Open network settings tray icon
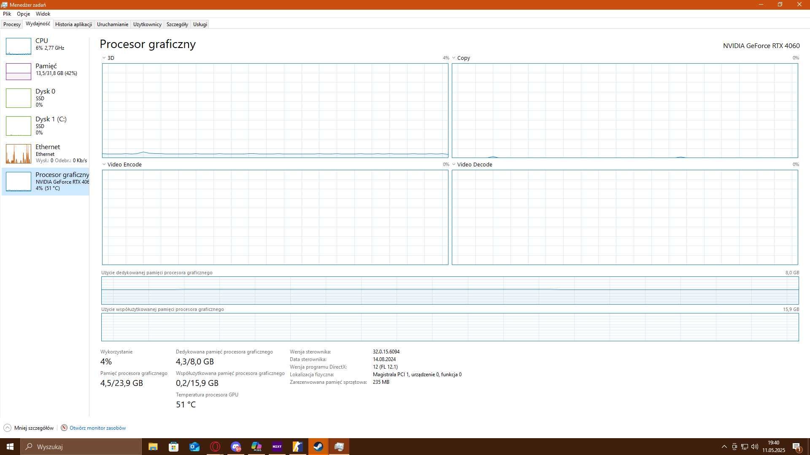This screenshot has height=455, width=810. click(745, 447)
